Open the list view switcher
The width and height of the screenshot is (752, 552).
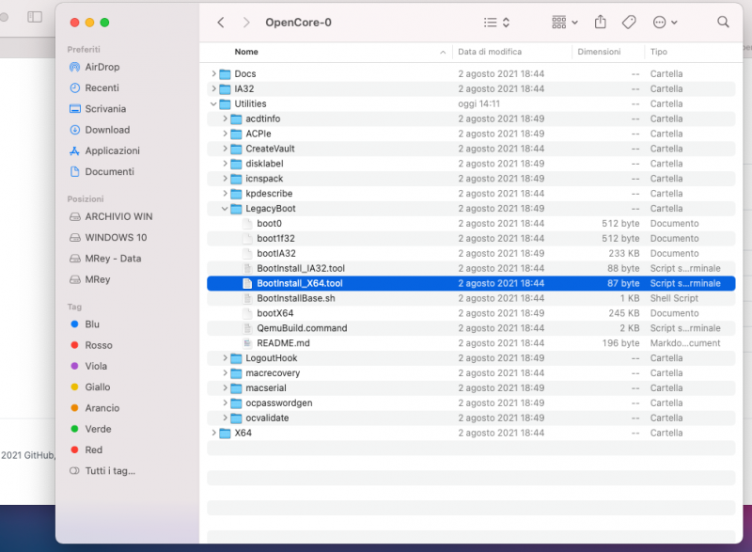[x=496, y=23]
